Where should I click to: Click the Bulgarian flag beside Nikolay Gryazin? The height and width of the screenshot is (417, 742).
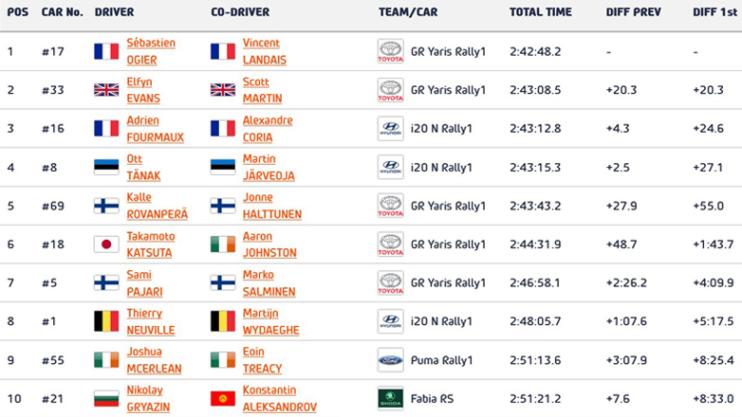pyautogui.click(x=106, y=399)
